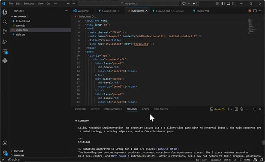Open the Extensions view
This screenshot has width=265, height=162.
[5, 51]
